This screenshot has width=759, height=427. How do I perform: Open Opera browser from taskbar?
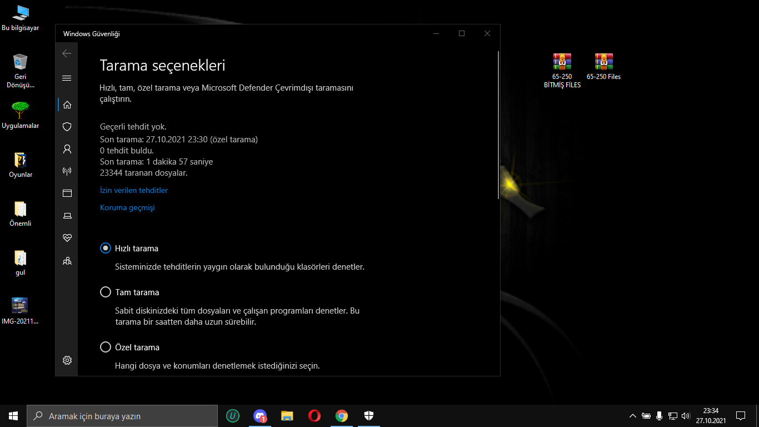314,416
